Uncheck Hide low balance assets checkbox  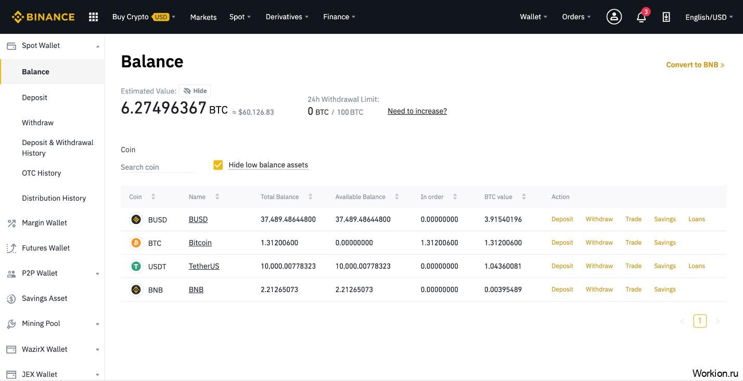click(218, 165)
